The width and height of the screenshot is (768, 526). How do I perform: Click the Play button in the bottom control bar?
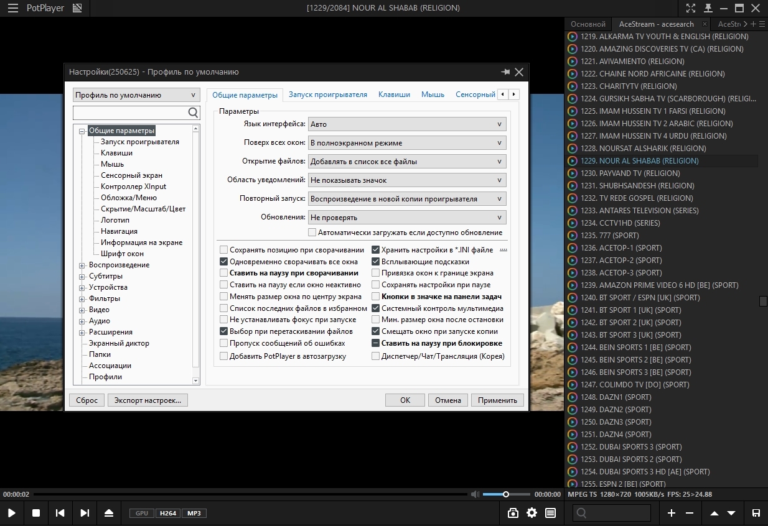[x=12, y=513]
